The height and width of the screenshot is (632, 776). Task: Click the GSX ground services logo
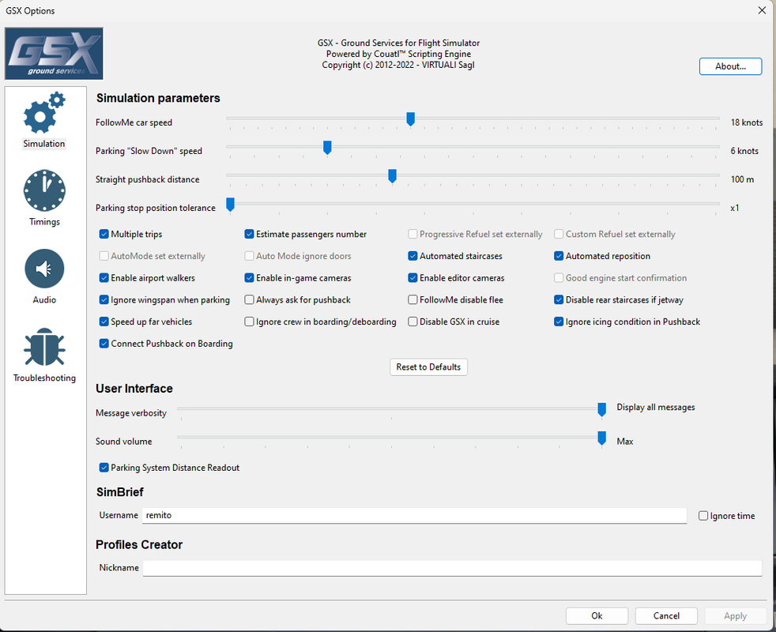[x=54, y=54]
